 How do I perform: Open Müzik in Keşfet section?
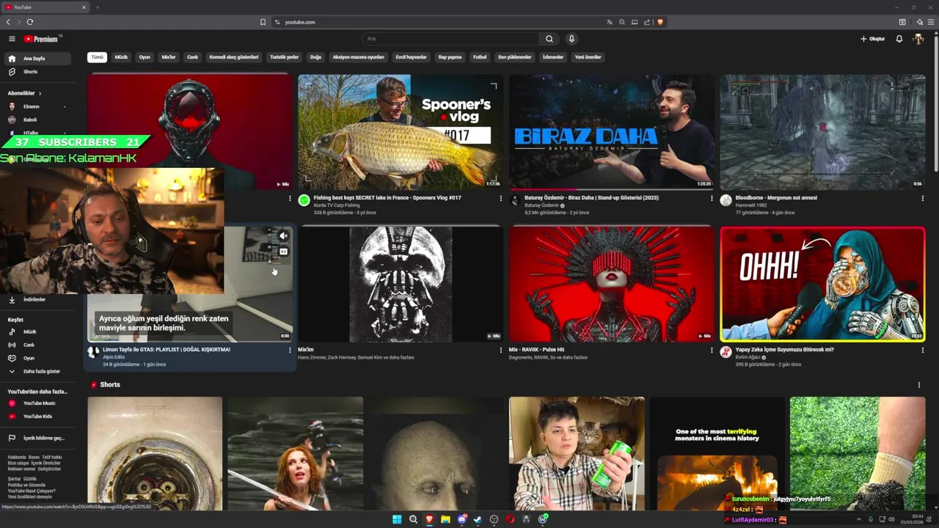tap(37, 331)
